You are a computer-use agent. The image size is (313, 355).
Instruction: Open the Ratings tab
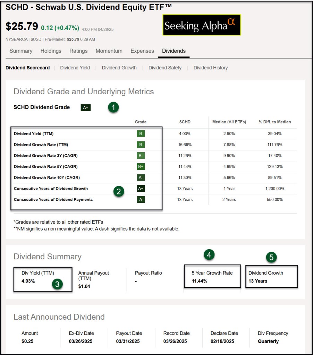[x=78, y=51]
